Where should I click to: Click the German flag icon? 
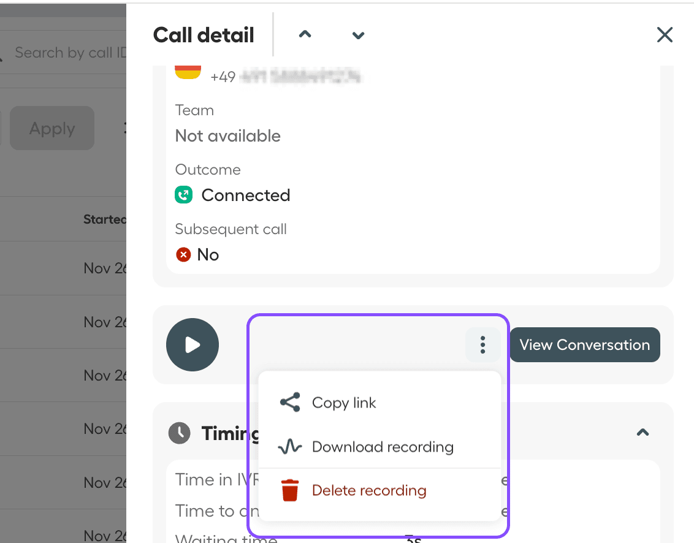pos(188,72)
